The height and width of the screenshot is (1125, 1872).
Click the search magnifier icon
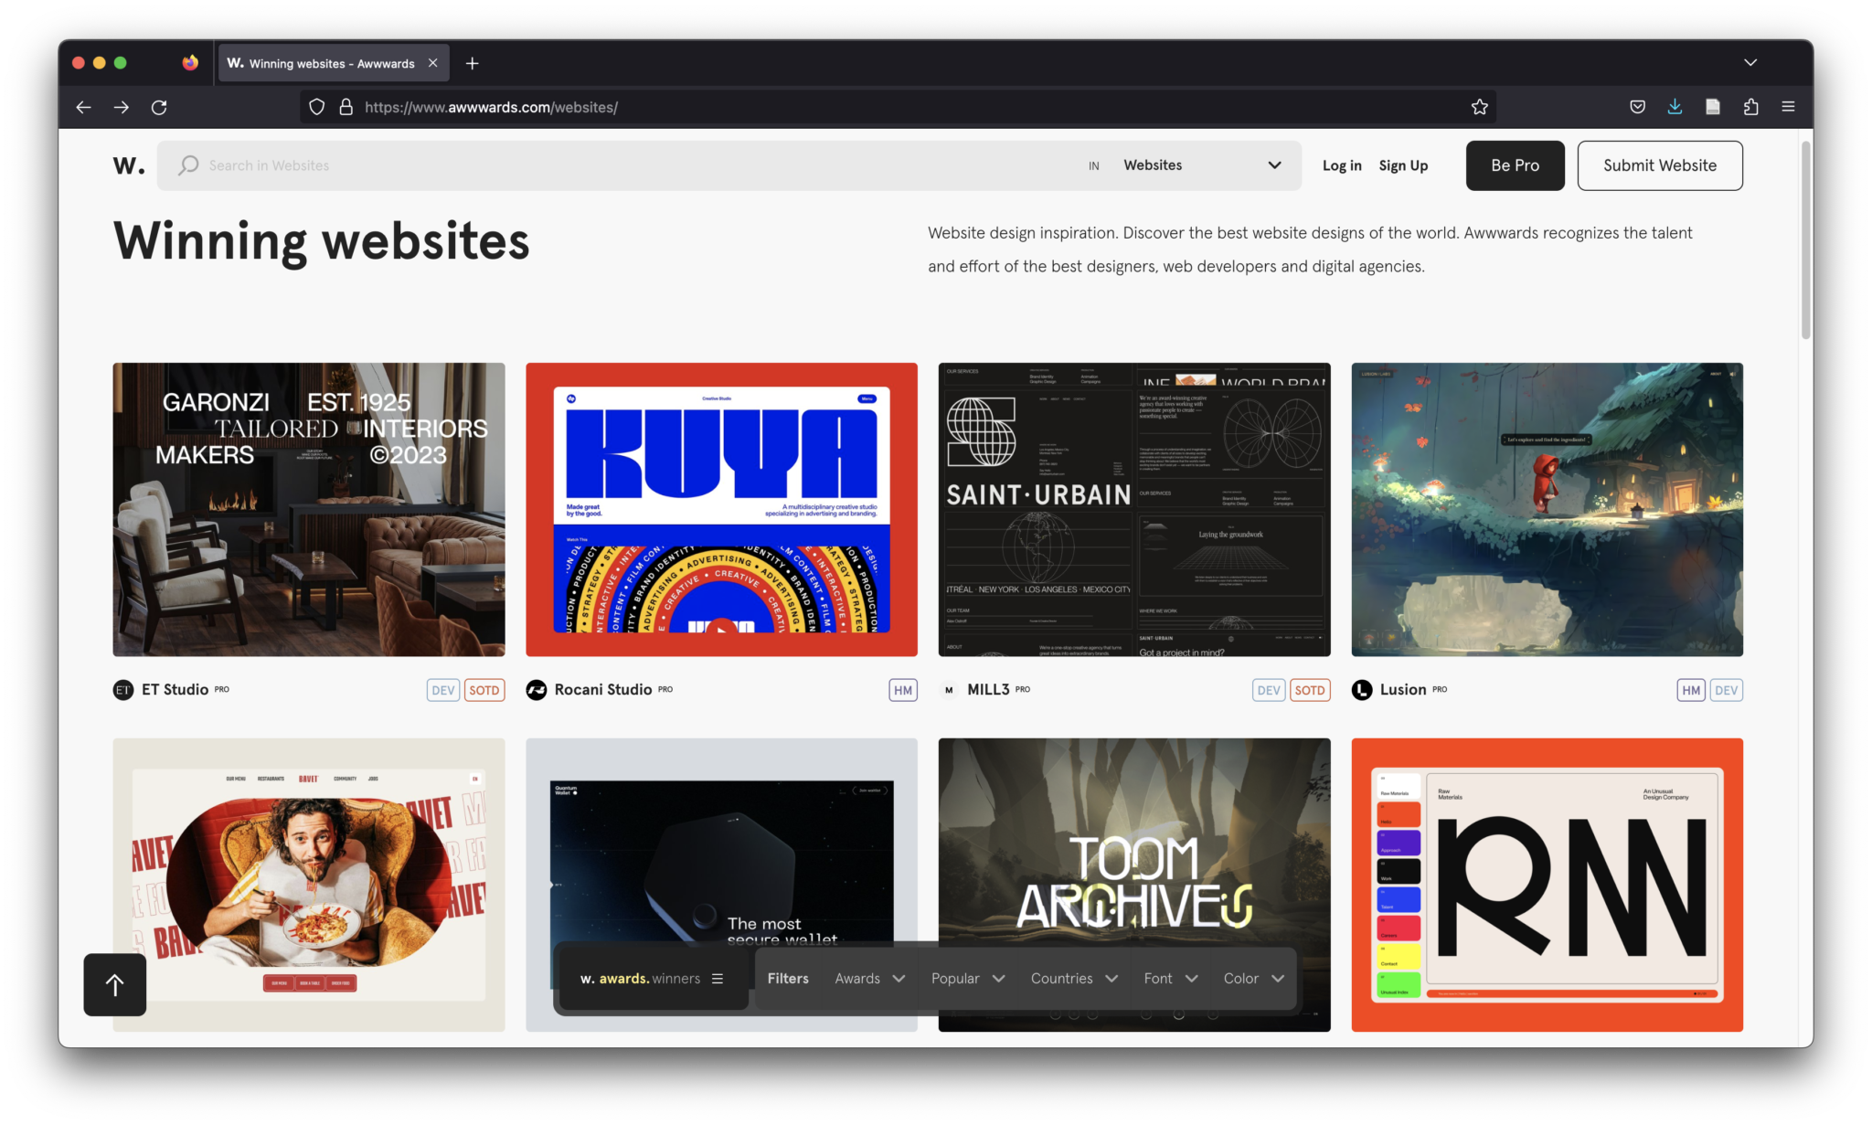click(x=188, y=165)
